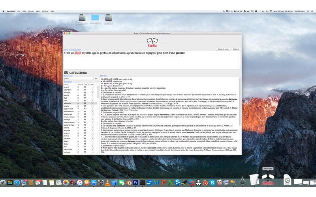Open iBooks from the dock
The image size is (316, 197).
click(x=87, y=182)
